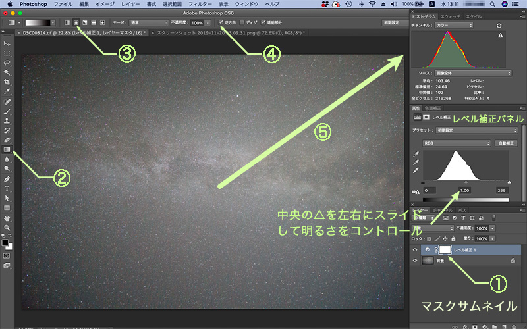Toggle Quick Mask mode
This screenshot has height=329, width=527.
(7, 256)
